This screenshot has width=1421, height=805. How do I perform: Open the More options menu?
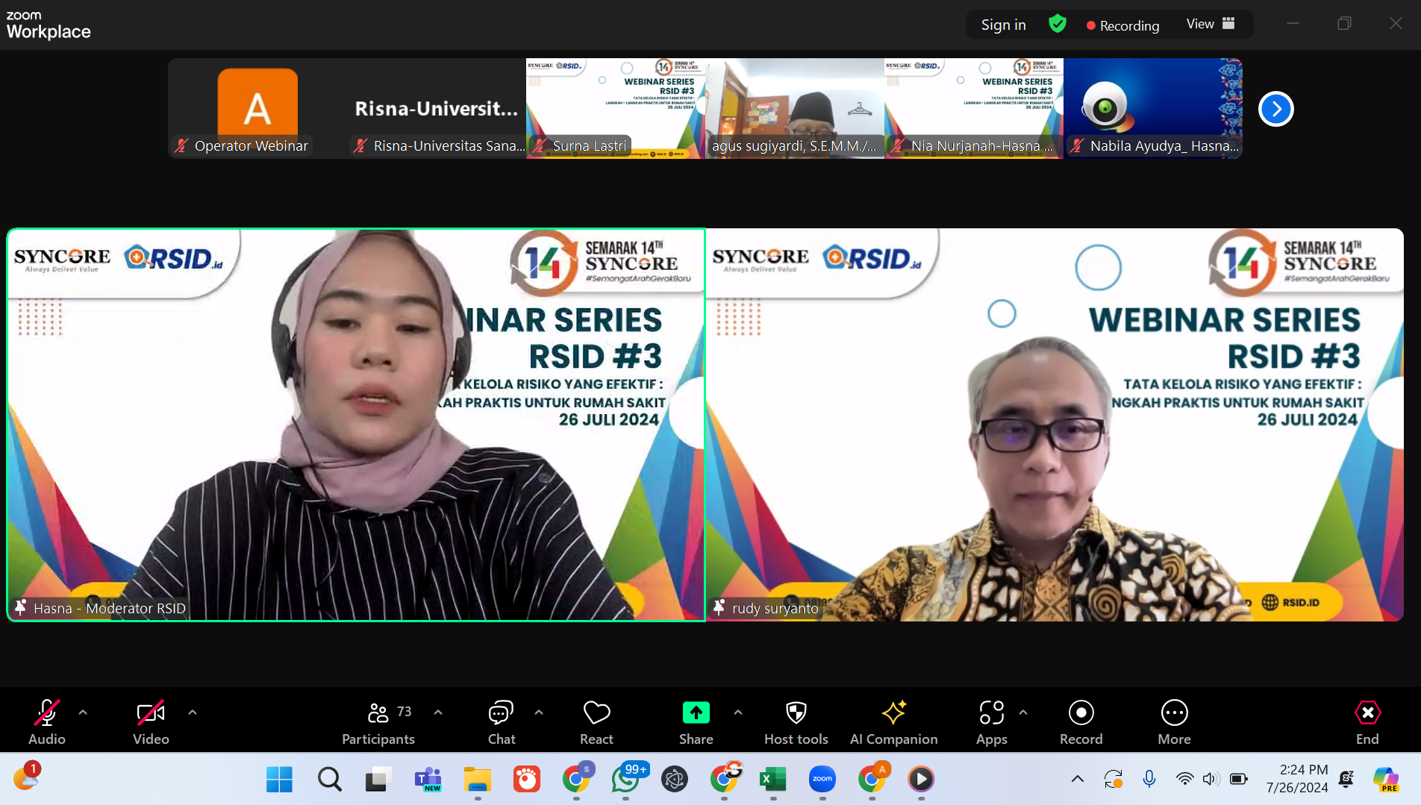point(1174,721)
